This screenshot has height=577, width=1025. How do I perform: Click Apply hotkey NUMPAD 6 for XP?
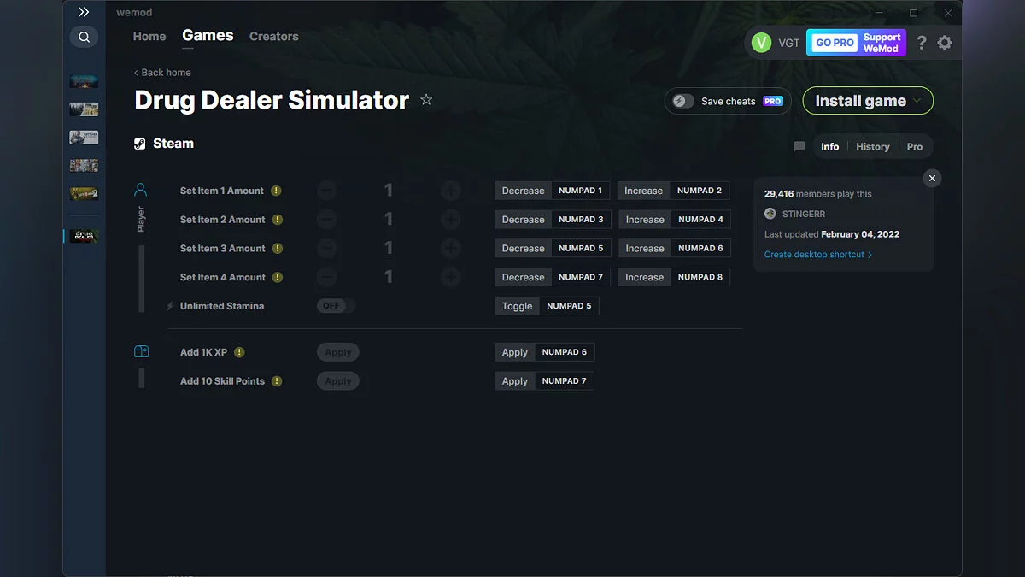[545, 352]
